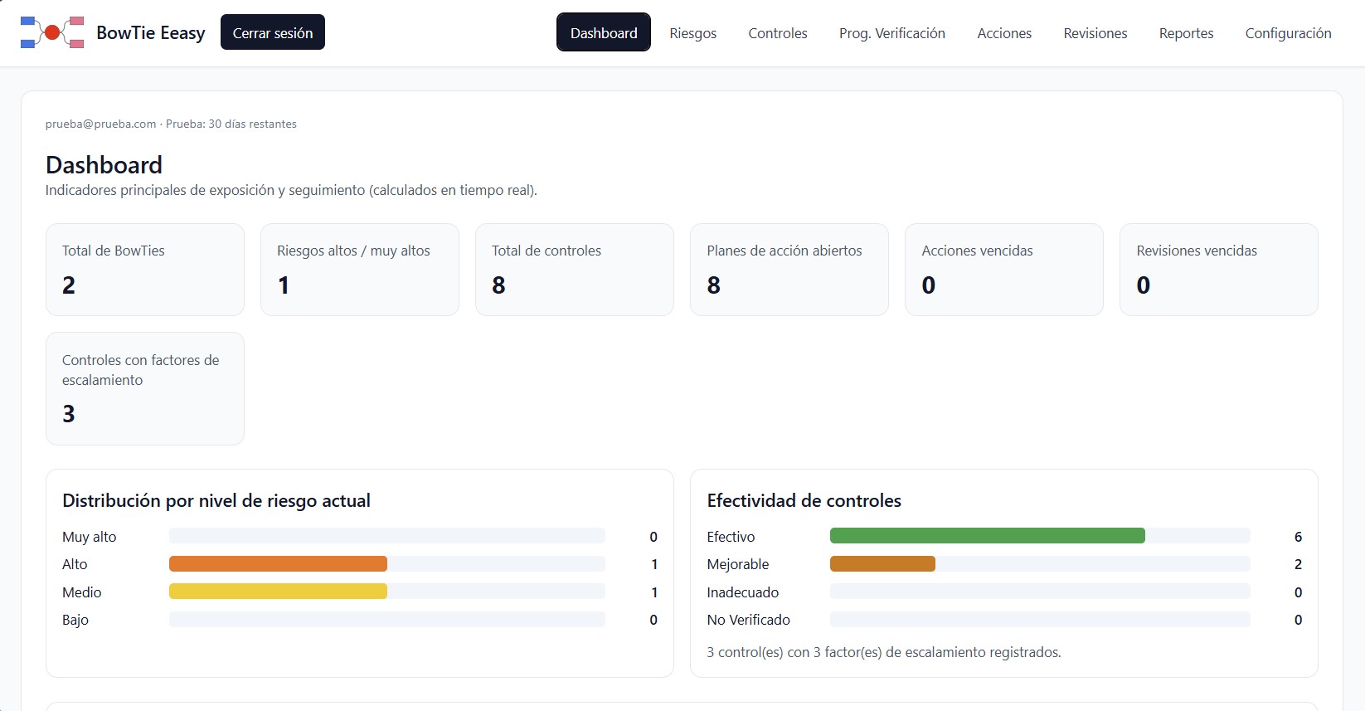Open the Controles section

pyautogui.click(x=778, y=33)
